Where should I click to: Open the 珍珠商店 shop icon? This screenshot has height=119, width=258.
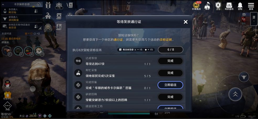[196, 6]
